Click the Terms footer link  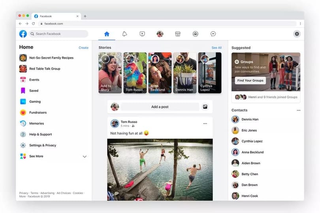[34, 193]
